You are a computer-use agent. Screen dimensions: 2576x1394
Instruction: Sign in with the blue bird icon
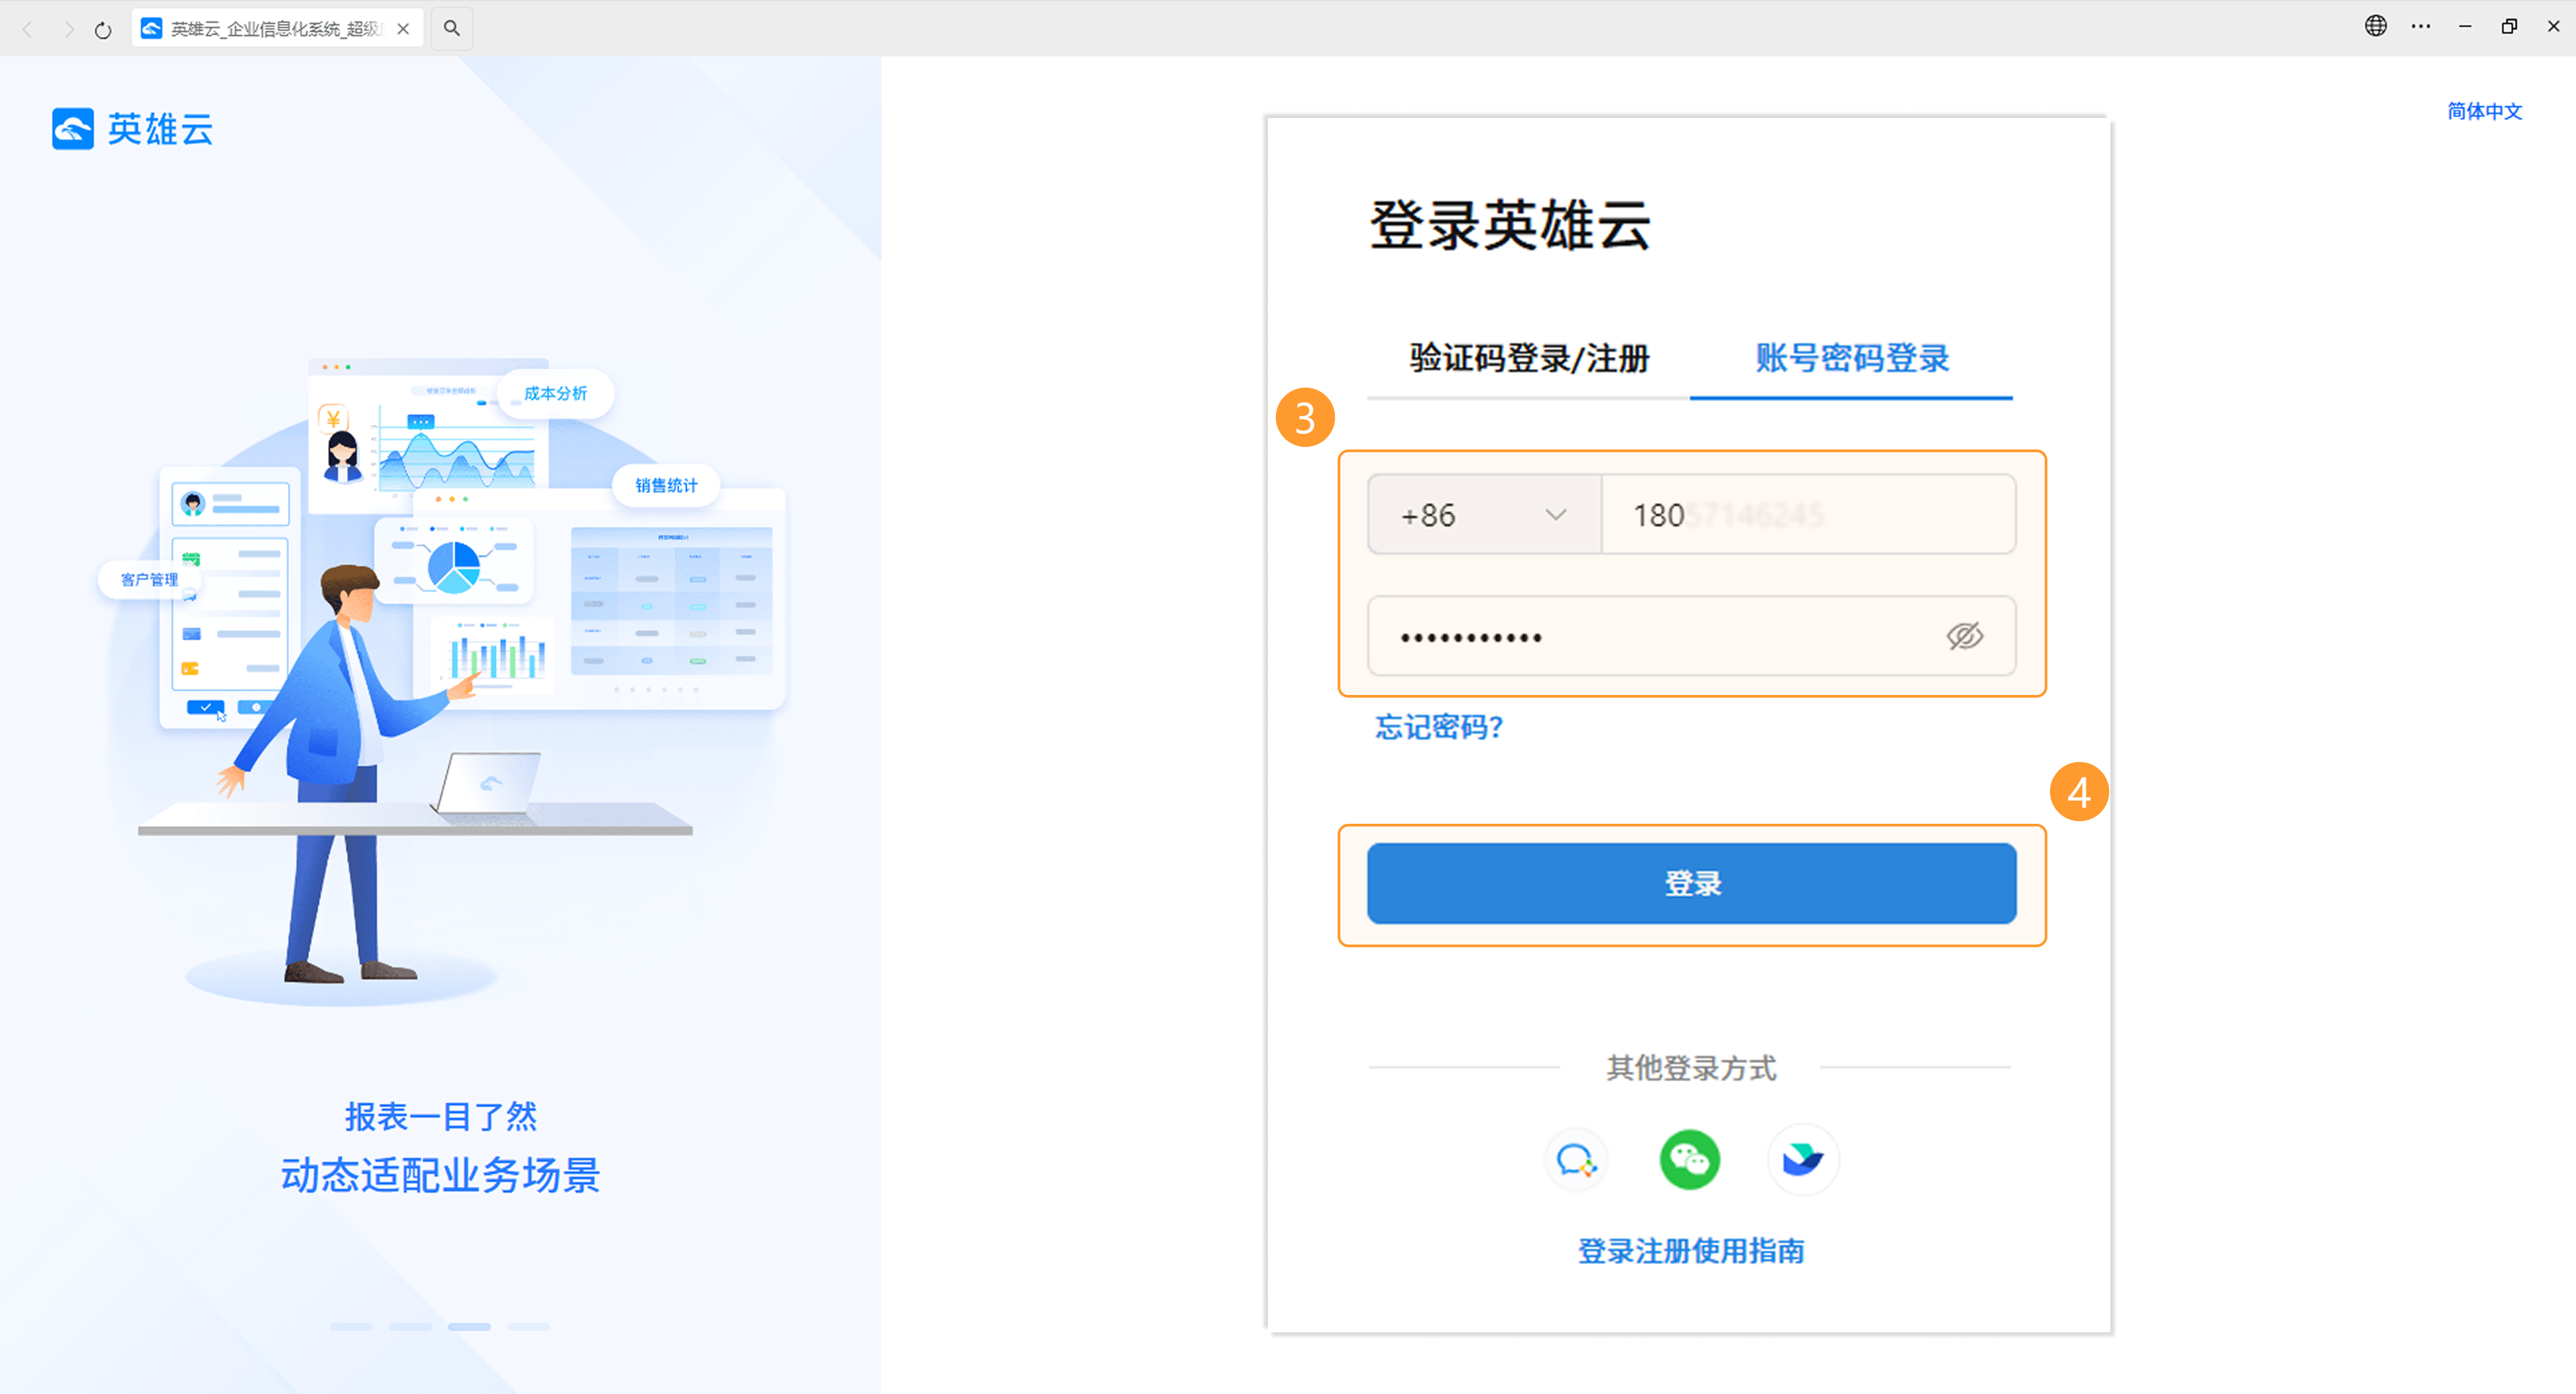(x=1803, y=1160)
